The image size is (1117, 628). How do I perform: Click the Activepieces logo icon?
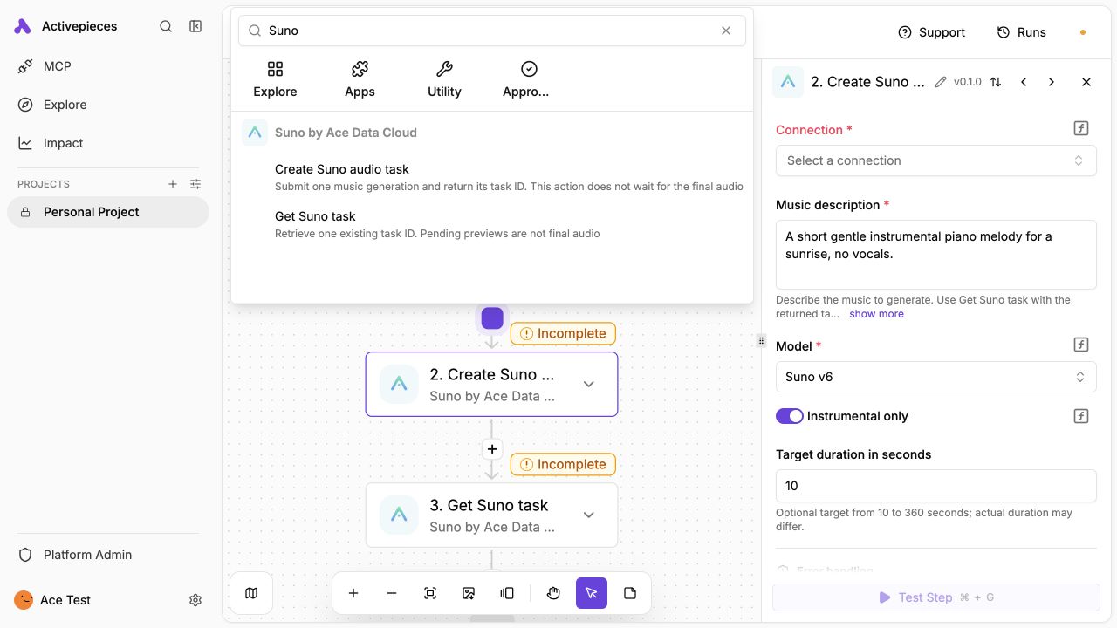point(23,26)
